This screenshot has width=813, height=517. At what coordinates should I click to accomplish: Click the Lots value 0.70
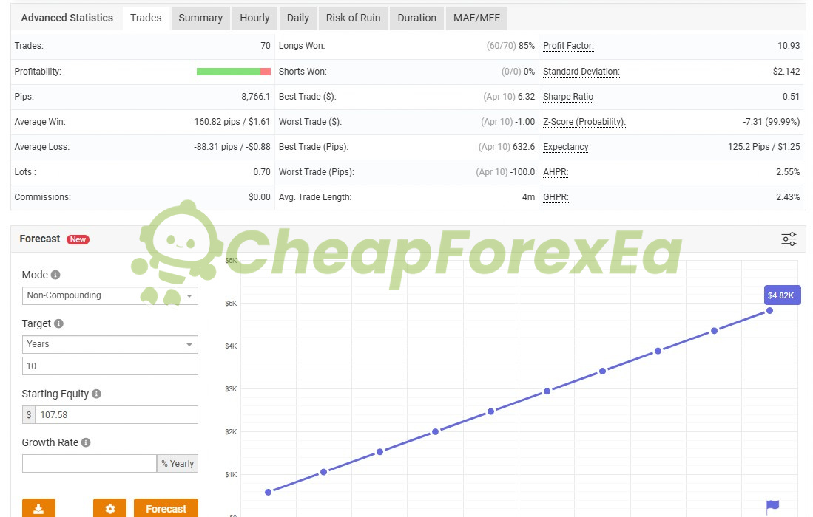[x=262, y=172]
